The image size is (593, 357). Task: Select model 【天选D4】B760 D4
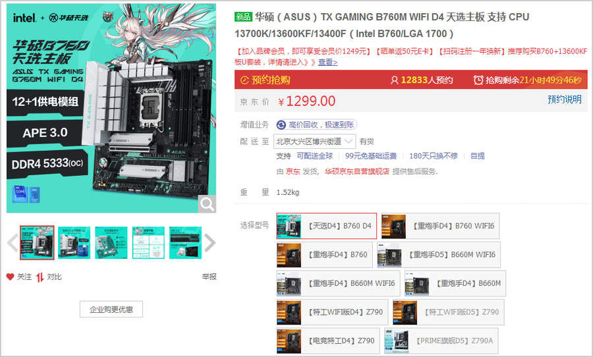click(x=327, y=226)
